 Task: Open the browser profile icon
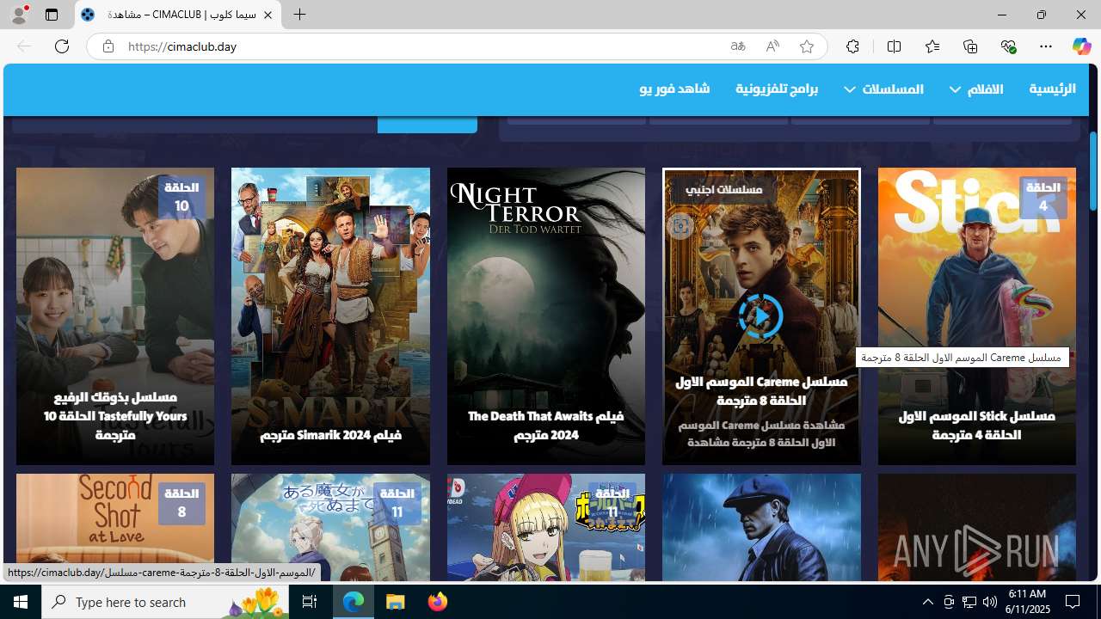[x=18, y=15]
